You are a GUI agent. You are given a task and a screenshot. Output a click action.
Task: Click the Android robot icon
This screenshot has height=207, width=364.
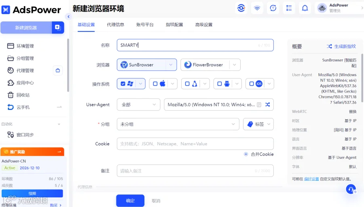pyautogui.click(x=227, y=84)
